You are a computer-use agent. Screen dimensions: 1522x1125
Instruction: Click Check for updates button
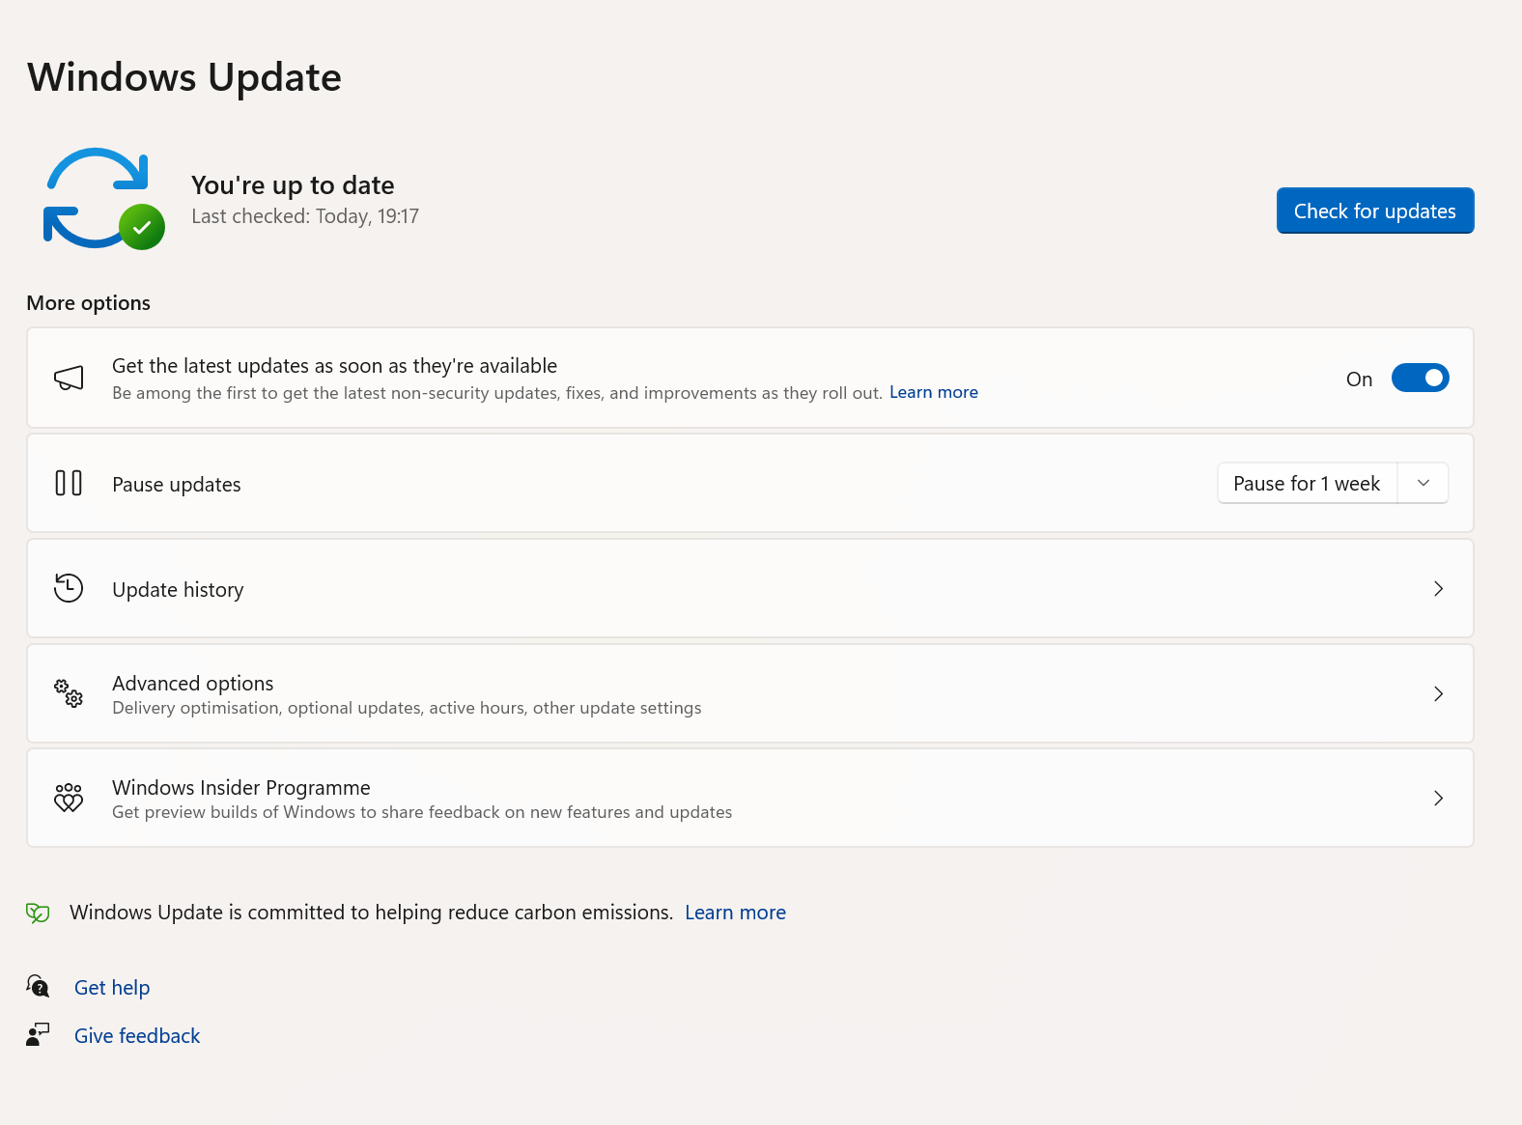pos(1375,211)
